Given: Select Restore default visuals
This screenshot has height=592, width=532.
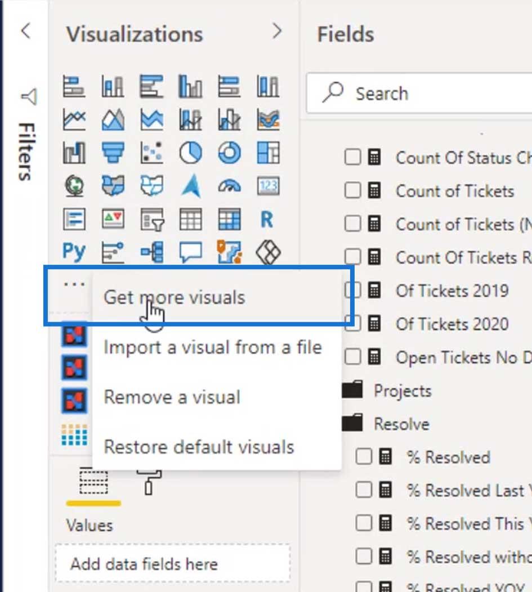Looking at the screenshot, I should pyautogui.click(x=199, y=447).
